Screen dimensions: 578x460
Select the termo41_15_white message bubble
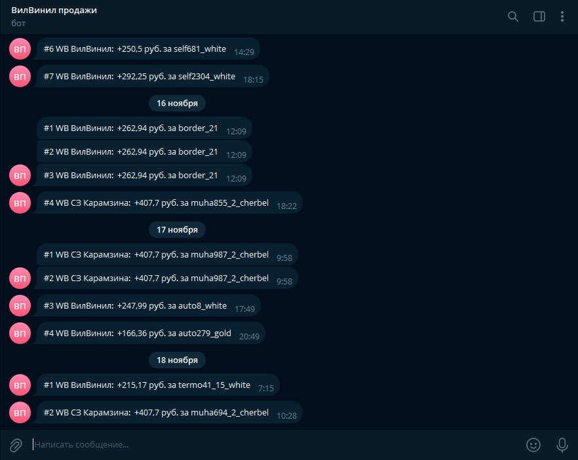click(x=157, y=385)
